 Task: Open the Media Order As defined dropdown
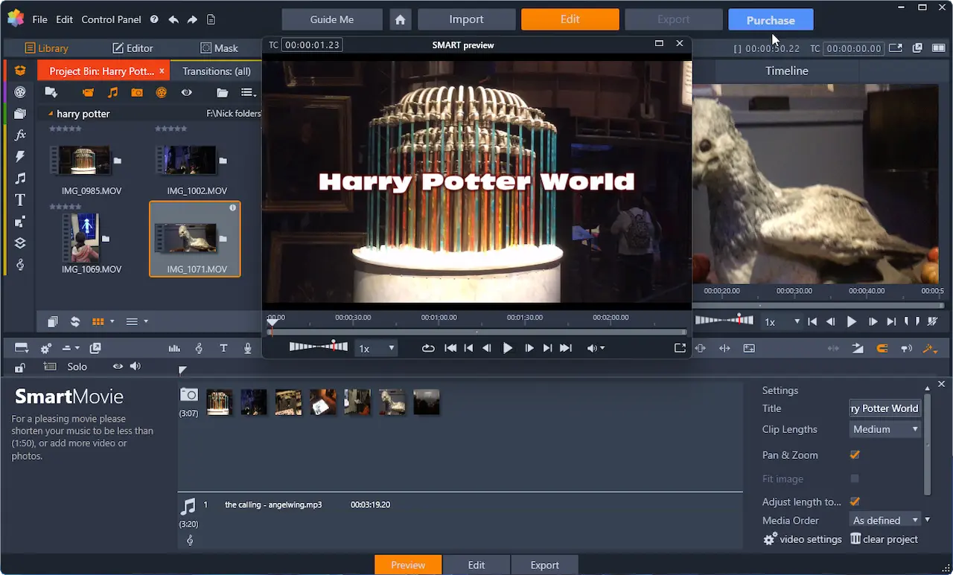click(x=885, y=519)
